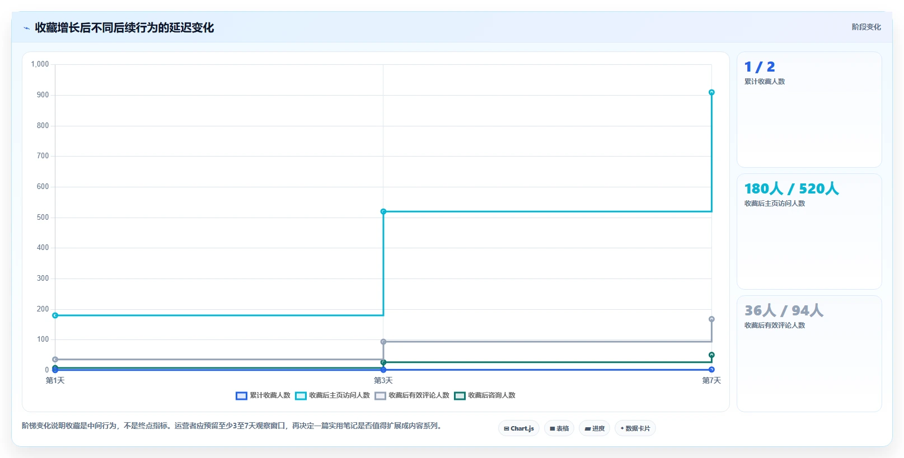This screenshot has width=904, height=458.
Task: Click the 数据卡片 chip
Action: click(635, 428)
